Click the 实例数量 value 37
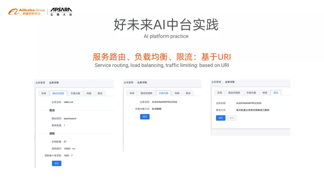 coord(65,142)
